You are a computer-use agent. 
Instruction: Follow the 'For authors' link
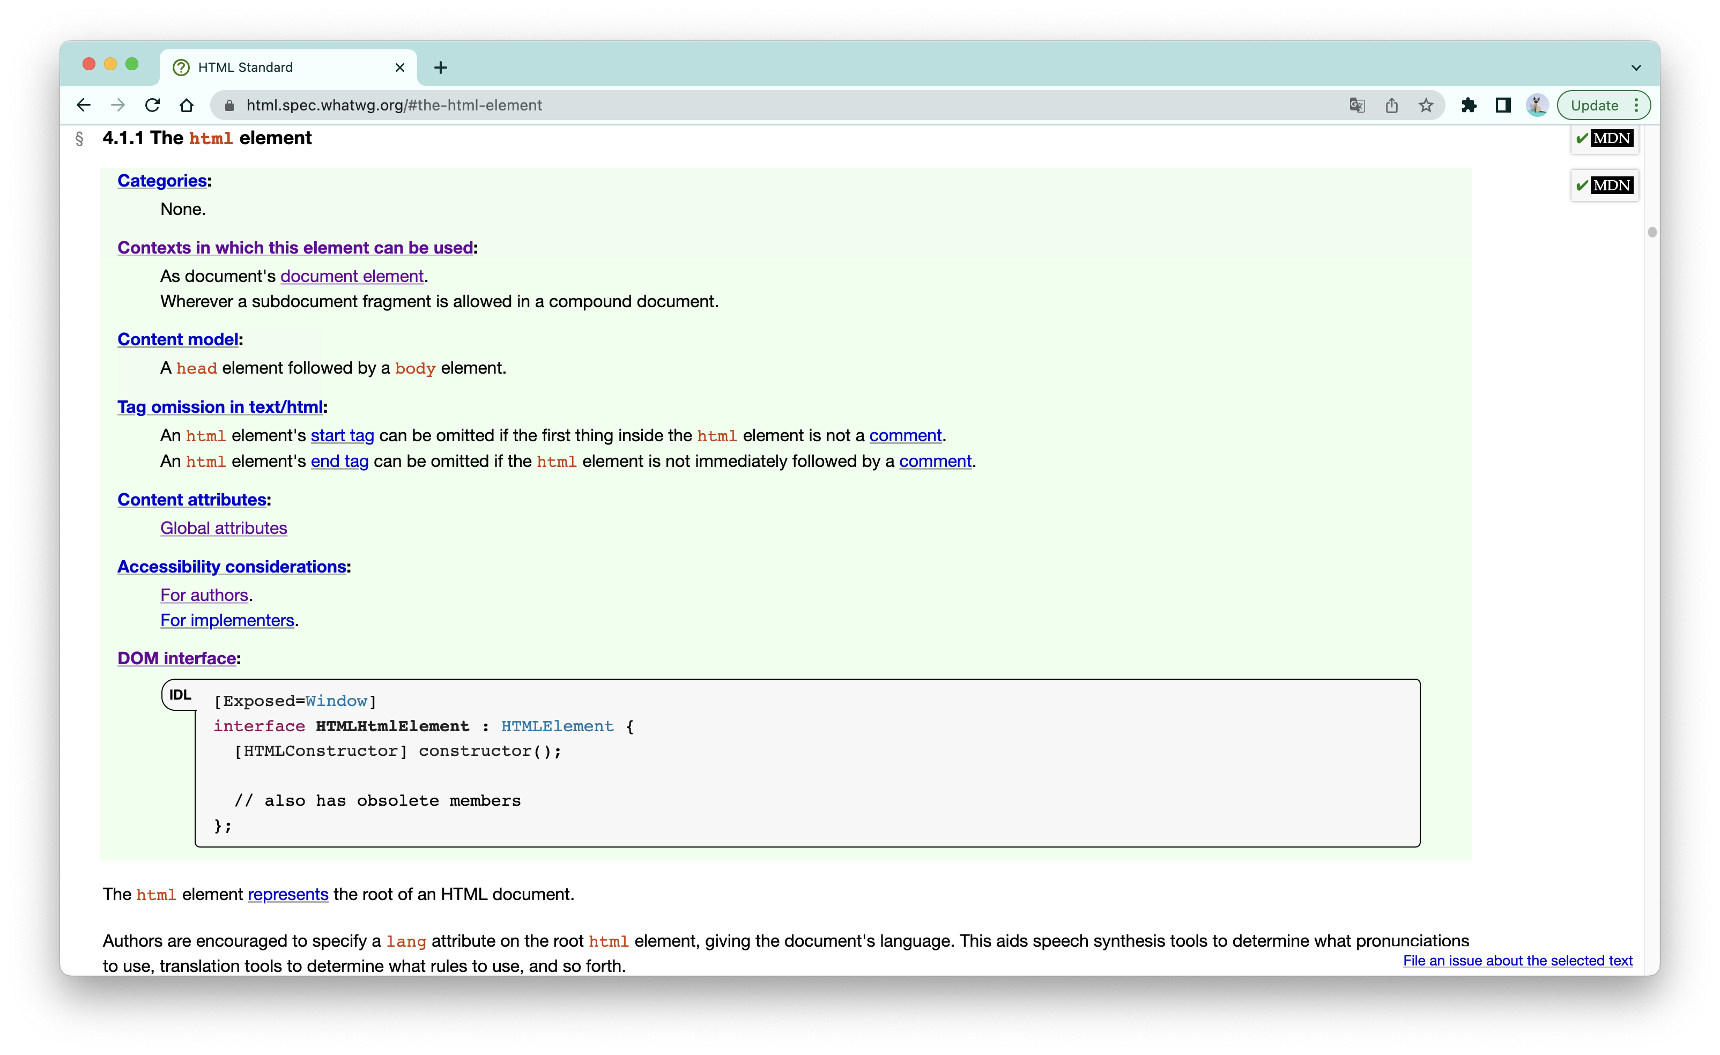tap(204, 596)
